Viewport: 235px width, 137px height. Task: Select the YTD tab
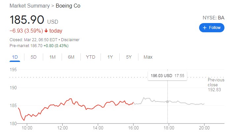pyautogui.click(x=91, y=57)
